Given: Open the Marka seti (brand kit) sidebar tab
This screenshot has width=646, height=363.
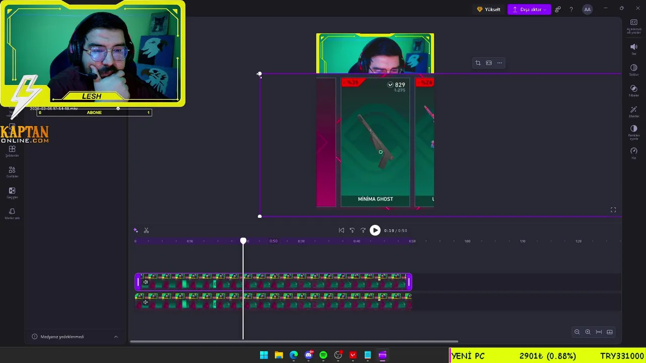Looking at the screenshot, I should (x=12, y=214).
